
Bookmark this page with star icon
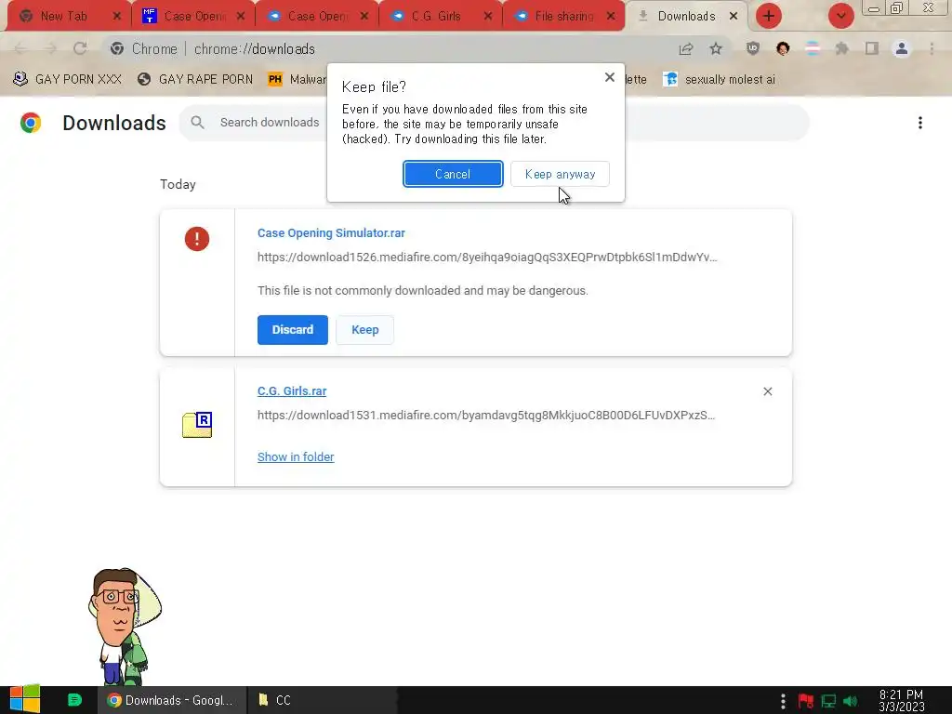coord(716,48)
